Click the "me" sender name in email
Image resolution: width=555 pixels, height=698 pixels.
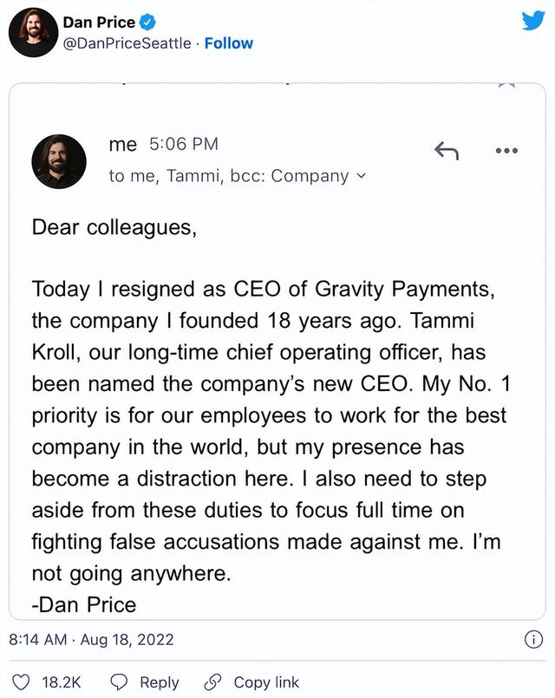[x=123, y=145]
